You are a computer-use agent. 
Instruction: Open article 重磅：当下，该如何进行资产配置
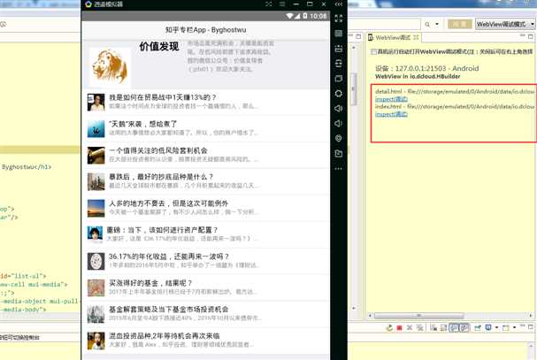point(205,234)
